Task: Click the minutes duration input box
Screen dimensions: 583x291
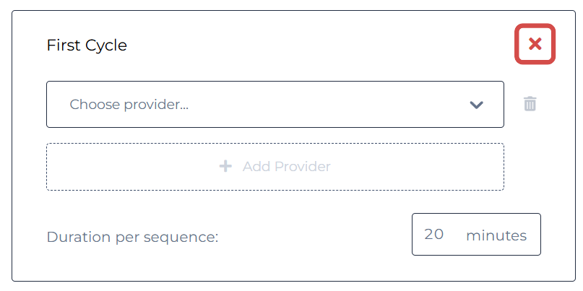Action: 476,234
